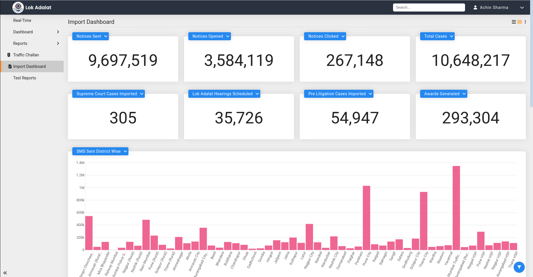Click the Awards Generated button

click(443, 94)
